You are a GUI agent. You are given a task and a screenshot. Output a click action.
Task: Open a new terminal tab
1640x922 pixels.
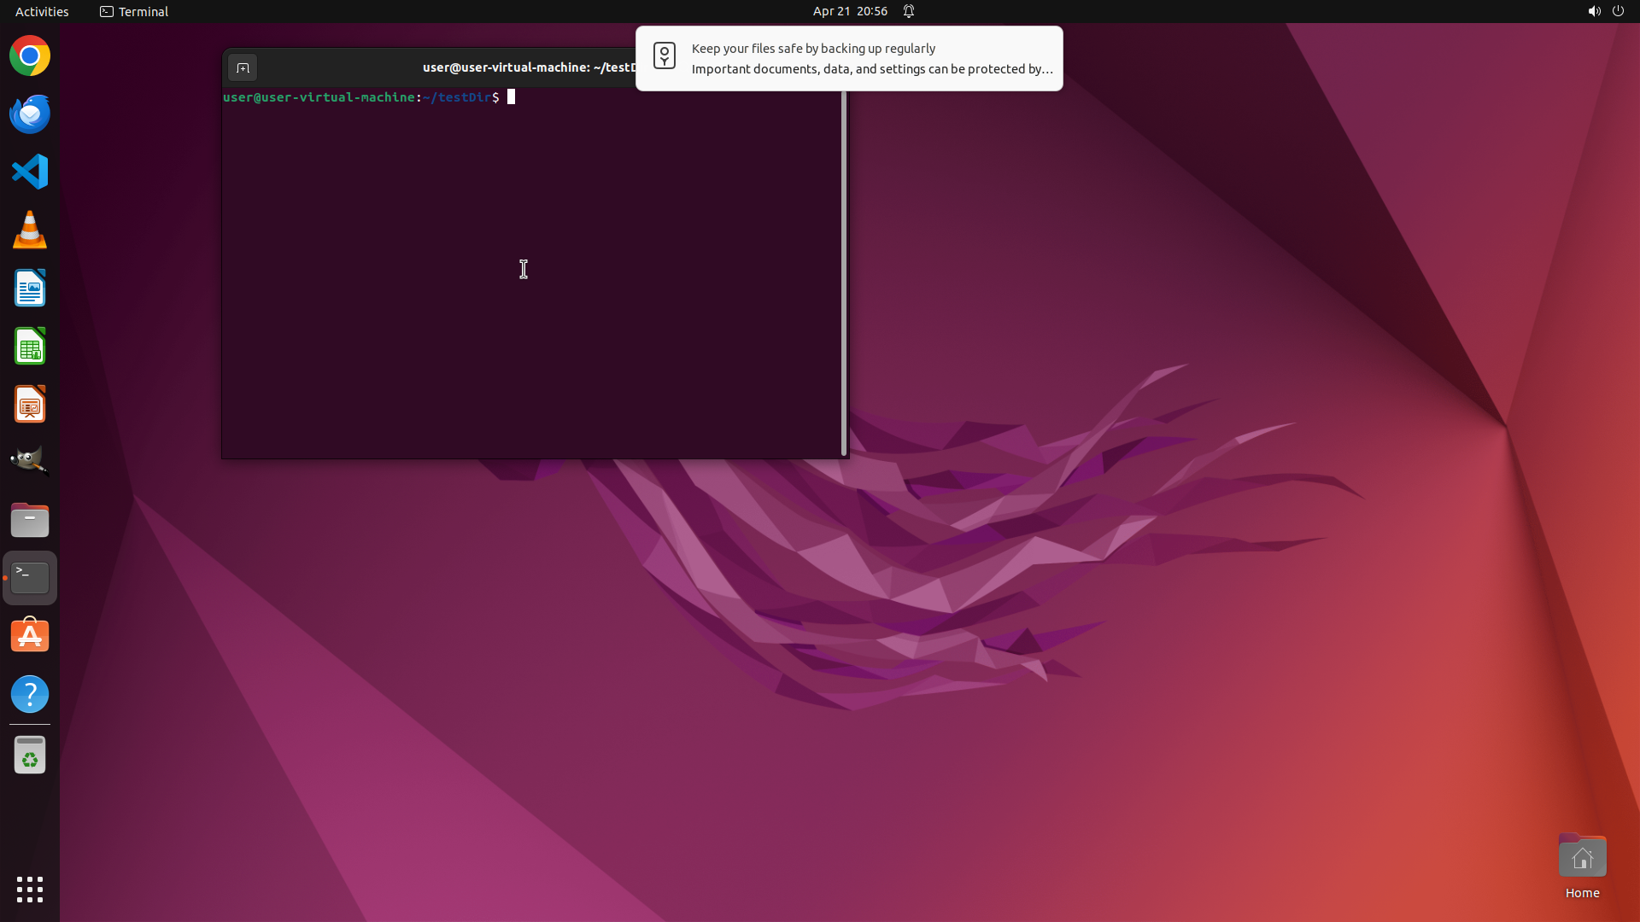coord(243,67)
